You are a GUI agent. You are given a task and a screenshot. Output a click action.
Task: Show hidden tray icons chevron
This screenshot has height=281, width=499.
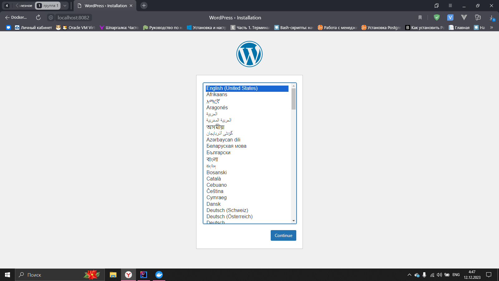pos(409,275)
